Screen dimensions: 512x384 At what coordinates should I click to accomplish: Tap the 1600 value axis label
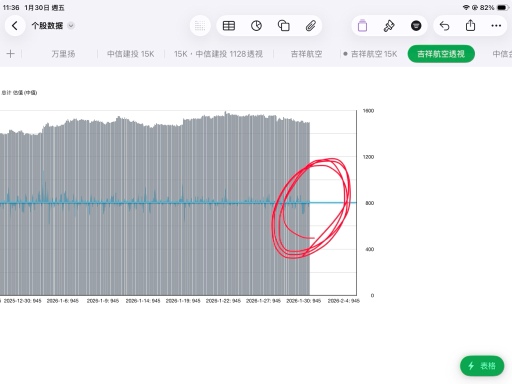coord(368,110)
